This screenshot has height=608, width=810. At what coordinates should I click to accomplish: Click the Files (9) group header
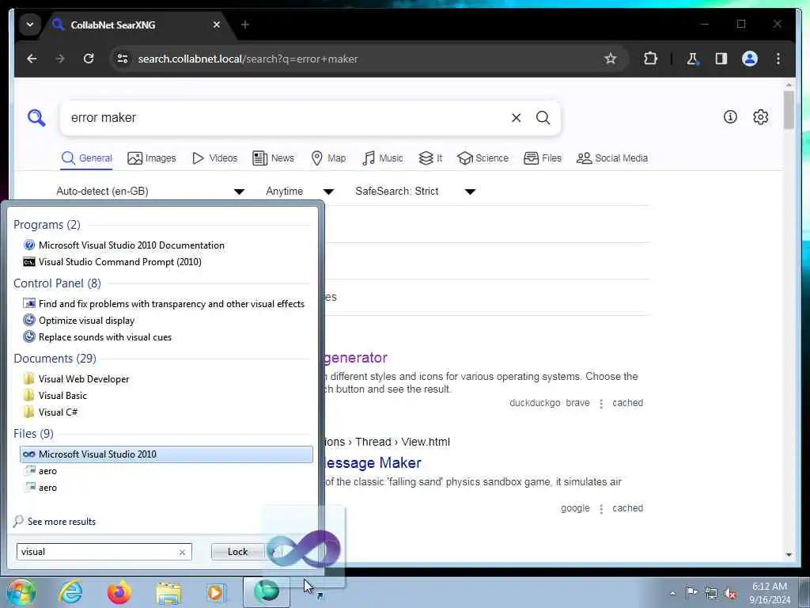point(33,433)
